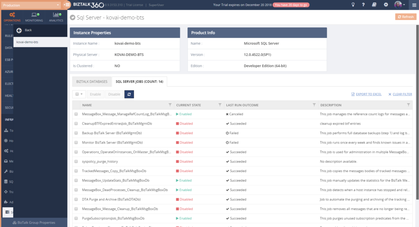The image size is (419, 227).
Task: Click the Message boxes sidebar icon
Action: (6, 161)
